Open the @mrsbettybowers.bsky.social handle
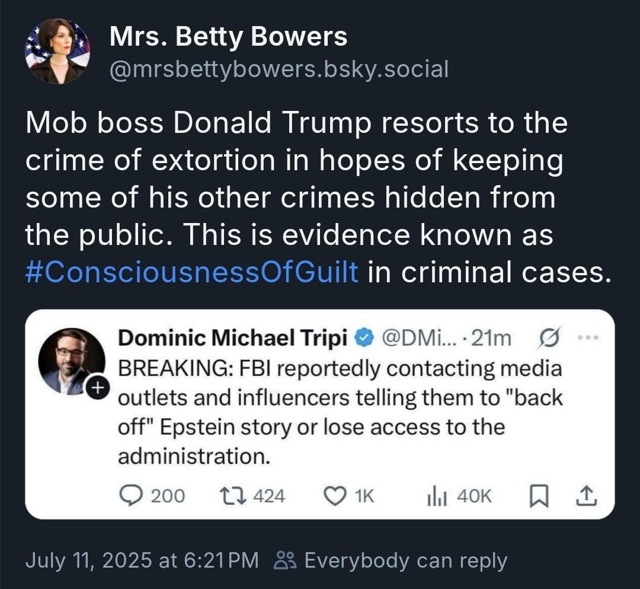This screenshot has height=589, width=640. point(279,69)
